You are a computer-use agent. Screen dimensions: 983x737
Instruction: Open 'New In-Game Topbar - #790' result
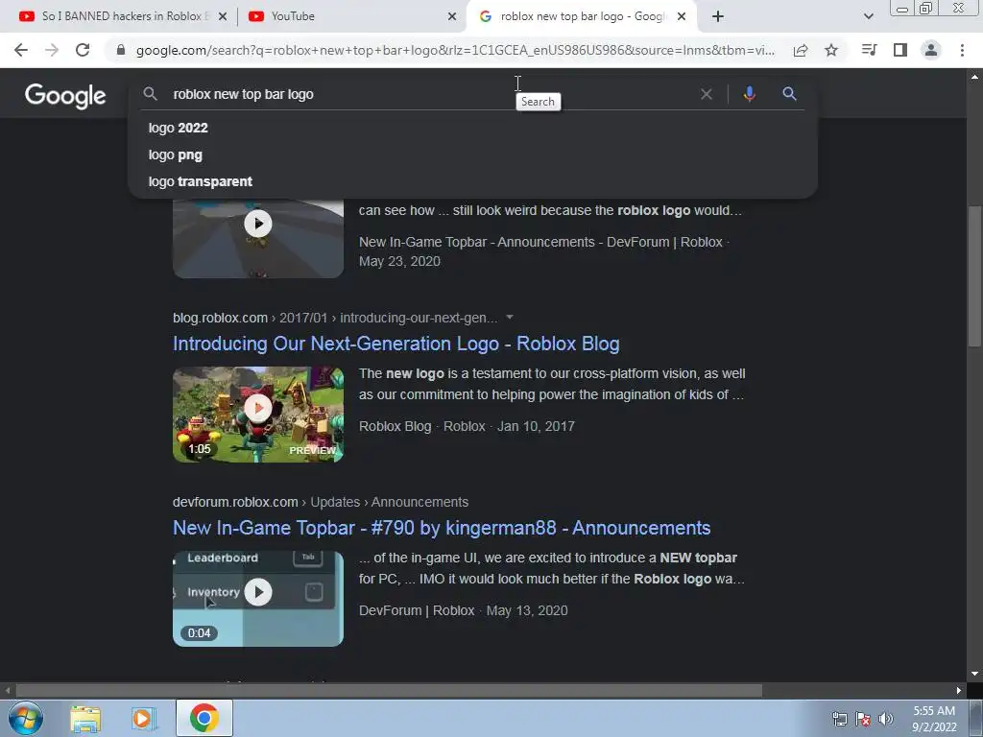coord(442,528)
